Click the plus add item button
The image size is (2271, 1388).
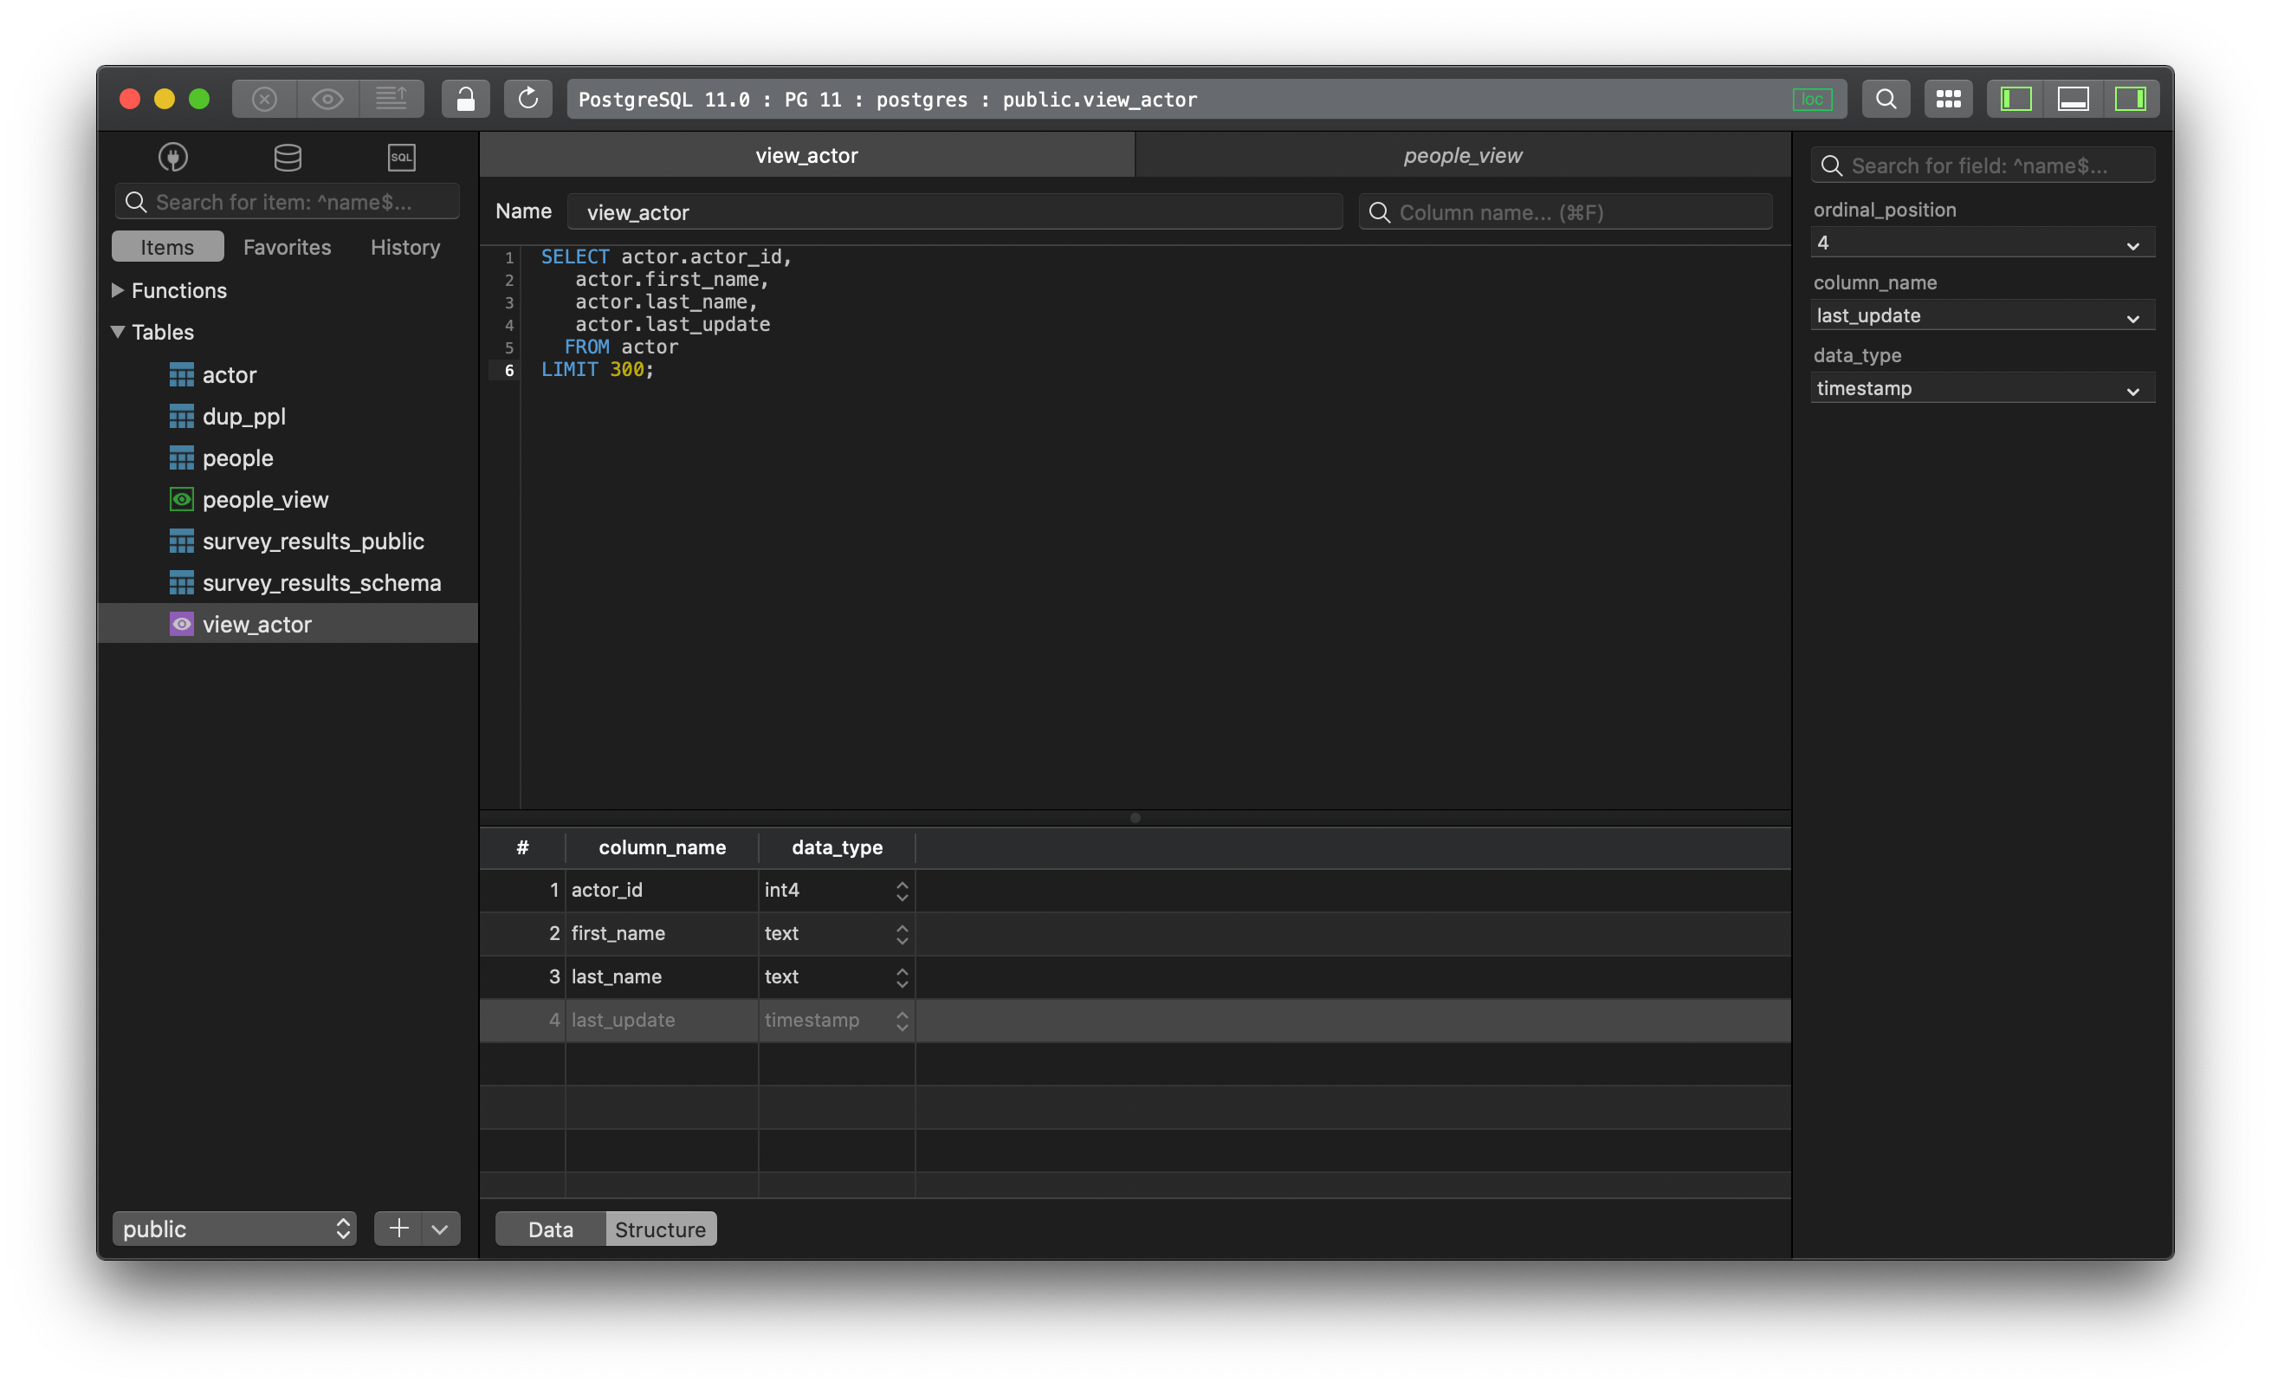pos(398,1229)
